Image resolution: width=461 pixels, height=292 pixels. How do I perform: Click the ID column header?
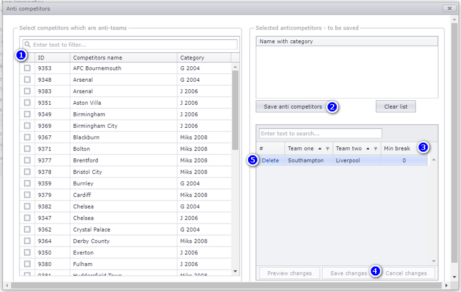click(52, 58)
